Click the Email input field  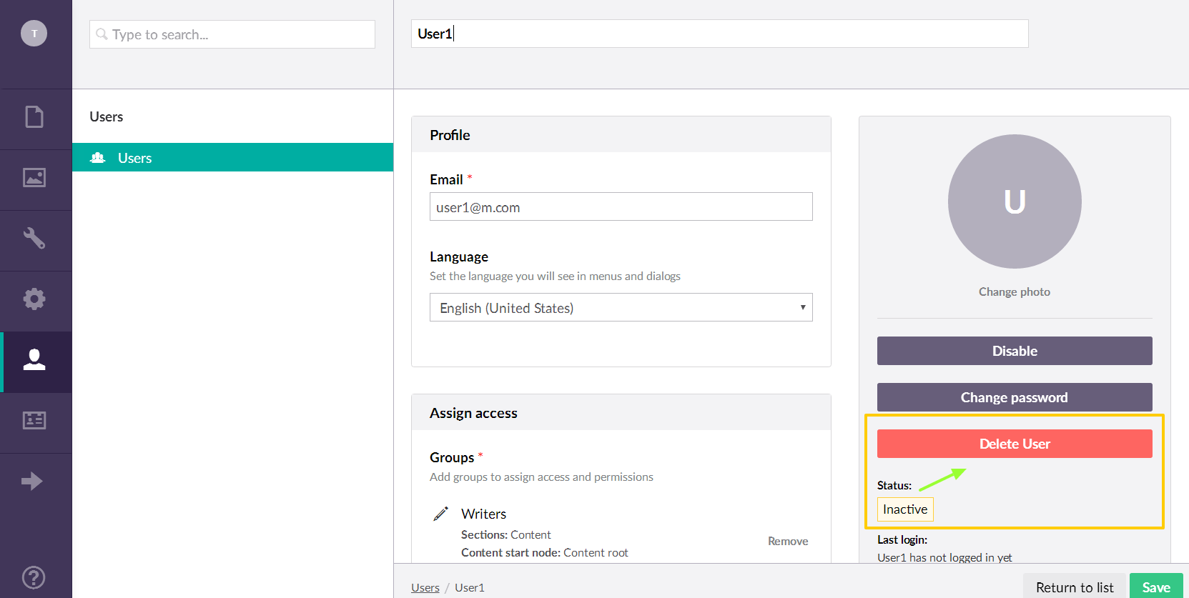pyautogui.click(x=621, y=207)
